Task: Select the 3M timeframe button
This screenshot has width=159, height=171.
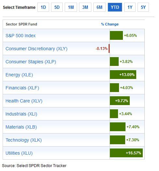Action: pos(85,7)
